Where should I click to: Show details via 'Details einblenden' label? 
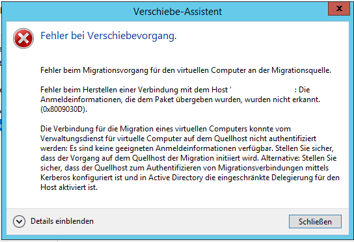tap(62, 221)
